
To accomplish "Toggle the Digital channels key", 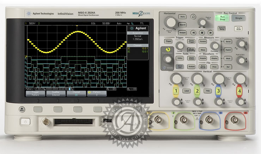I will [228, 50].
